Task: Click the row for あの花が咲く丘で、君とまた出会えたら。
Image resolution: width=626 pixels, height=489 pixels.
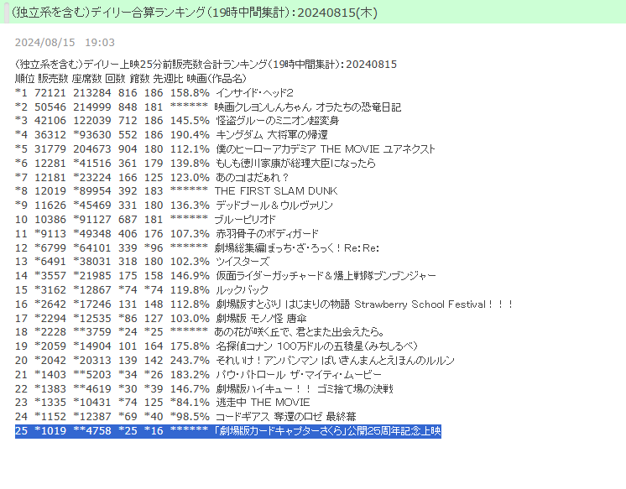Action: point(200,331)
